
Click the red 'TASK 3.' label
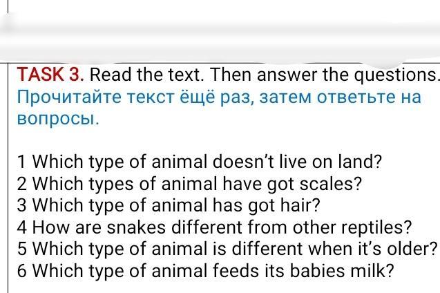click(x=50, y=74)
